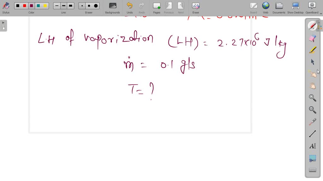Choose the Text tool

coord(312,145)
